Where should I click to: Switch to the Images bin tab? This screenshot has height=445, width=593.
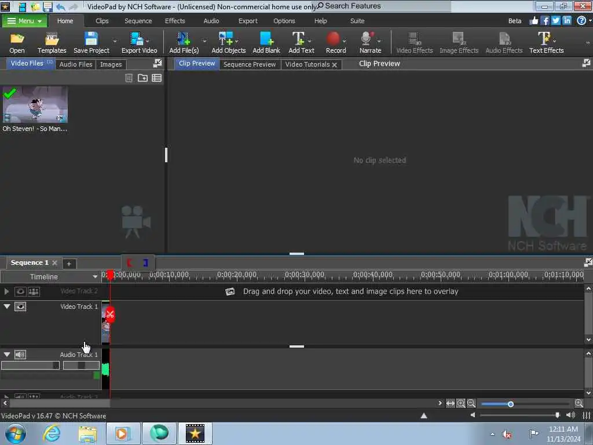pos(111,64)
